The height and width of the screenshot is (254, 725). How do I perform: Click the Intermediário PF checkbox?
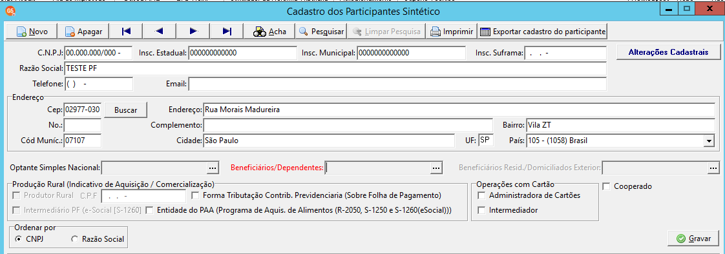click(16, 210)
